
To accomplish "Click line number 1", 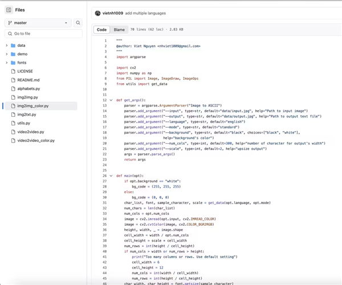I will [105, 40].
